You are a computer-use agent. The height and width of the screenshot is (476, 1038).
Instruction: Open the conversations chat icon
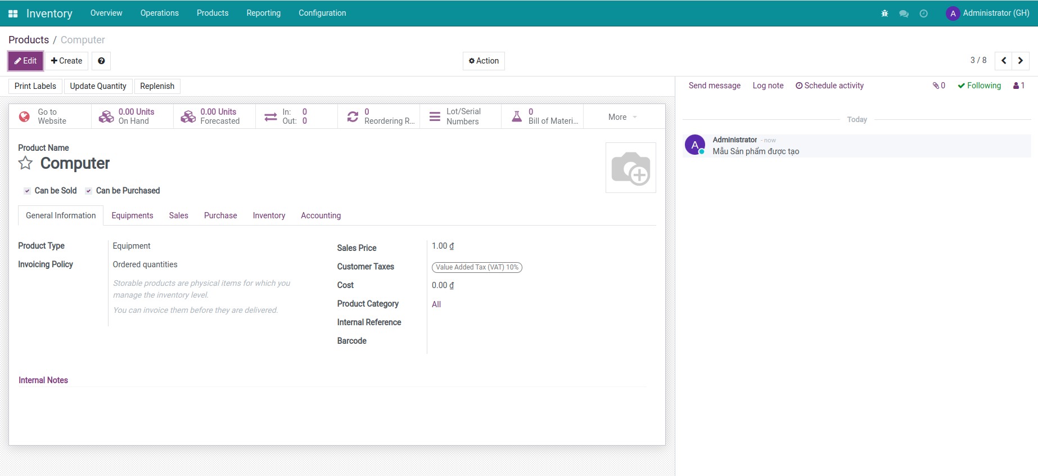[x=904, y=14]
